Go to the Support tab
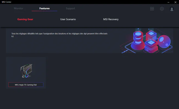This screenshot has width=179, height=109. click(x=70, y=9)
